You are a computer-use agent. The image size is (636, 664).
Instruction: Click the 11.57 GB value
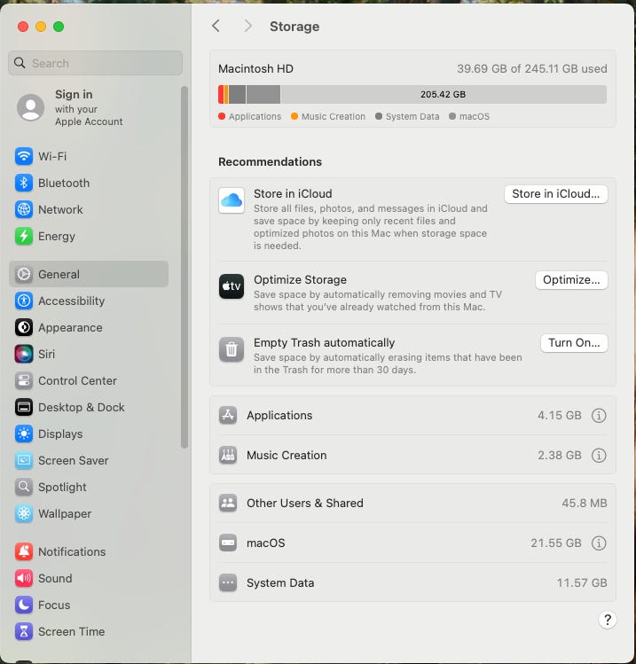582,582
